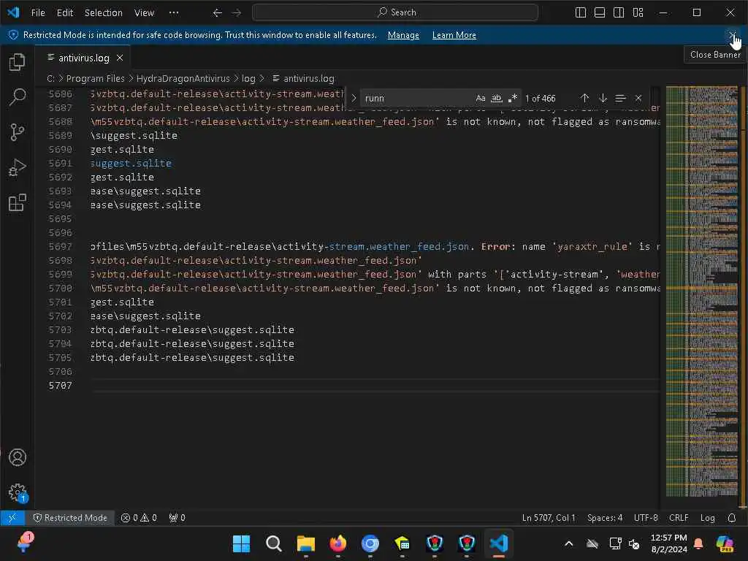The width and height of the screenshot is (748, 561).
Task: Click the VS Code logo menu
Action: click(x=13, y=12)
